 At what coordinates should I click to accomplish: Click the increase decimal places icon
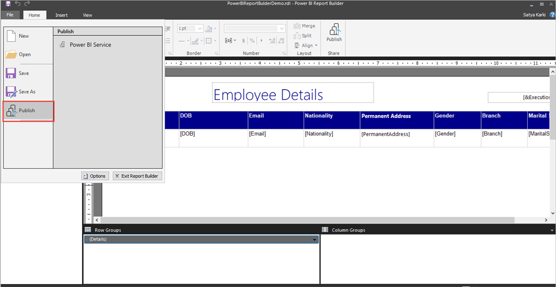(x=273, y=41)
